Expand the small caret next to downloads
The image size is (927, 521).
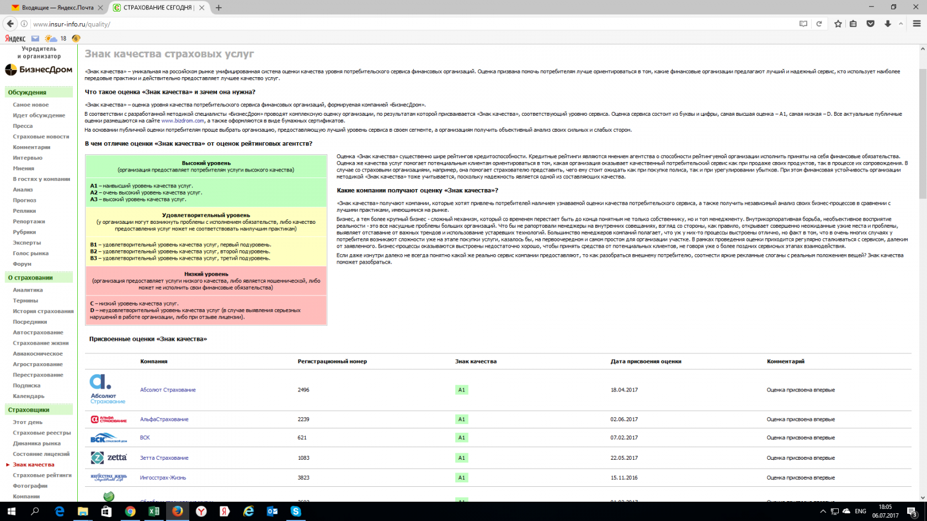[901, 24]
